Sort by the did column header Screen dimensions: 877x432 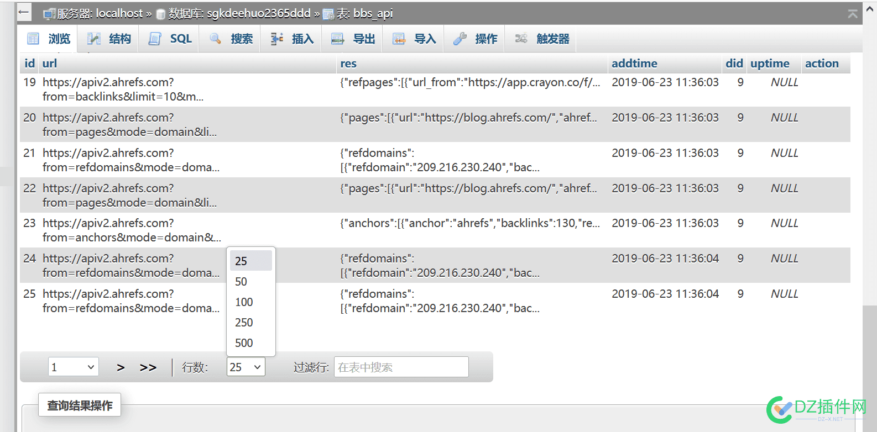(x=734, y=64)
